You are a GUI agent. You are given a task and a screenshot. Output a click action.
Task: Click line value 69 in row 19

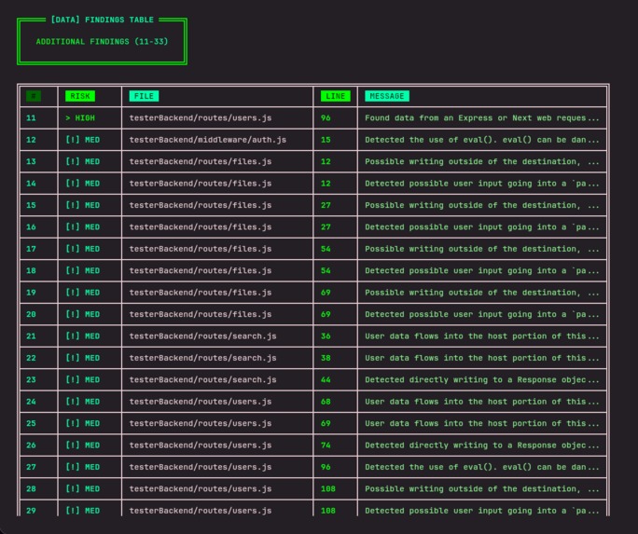click(326, 293)
